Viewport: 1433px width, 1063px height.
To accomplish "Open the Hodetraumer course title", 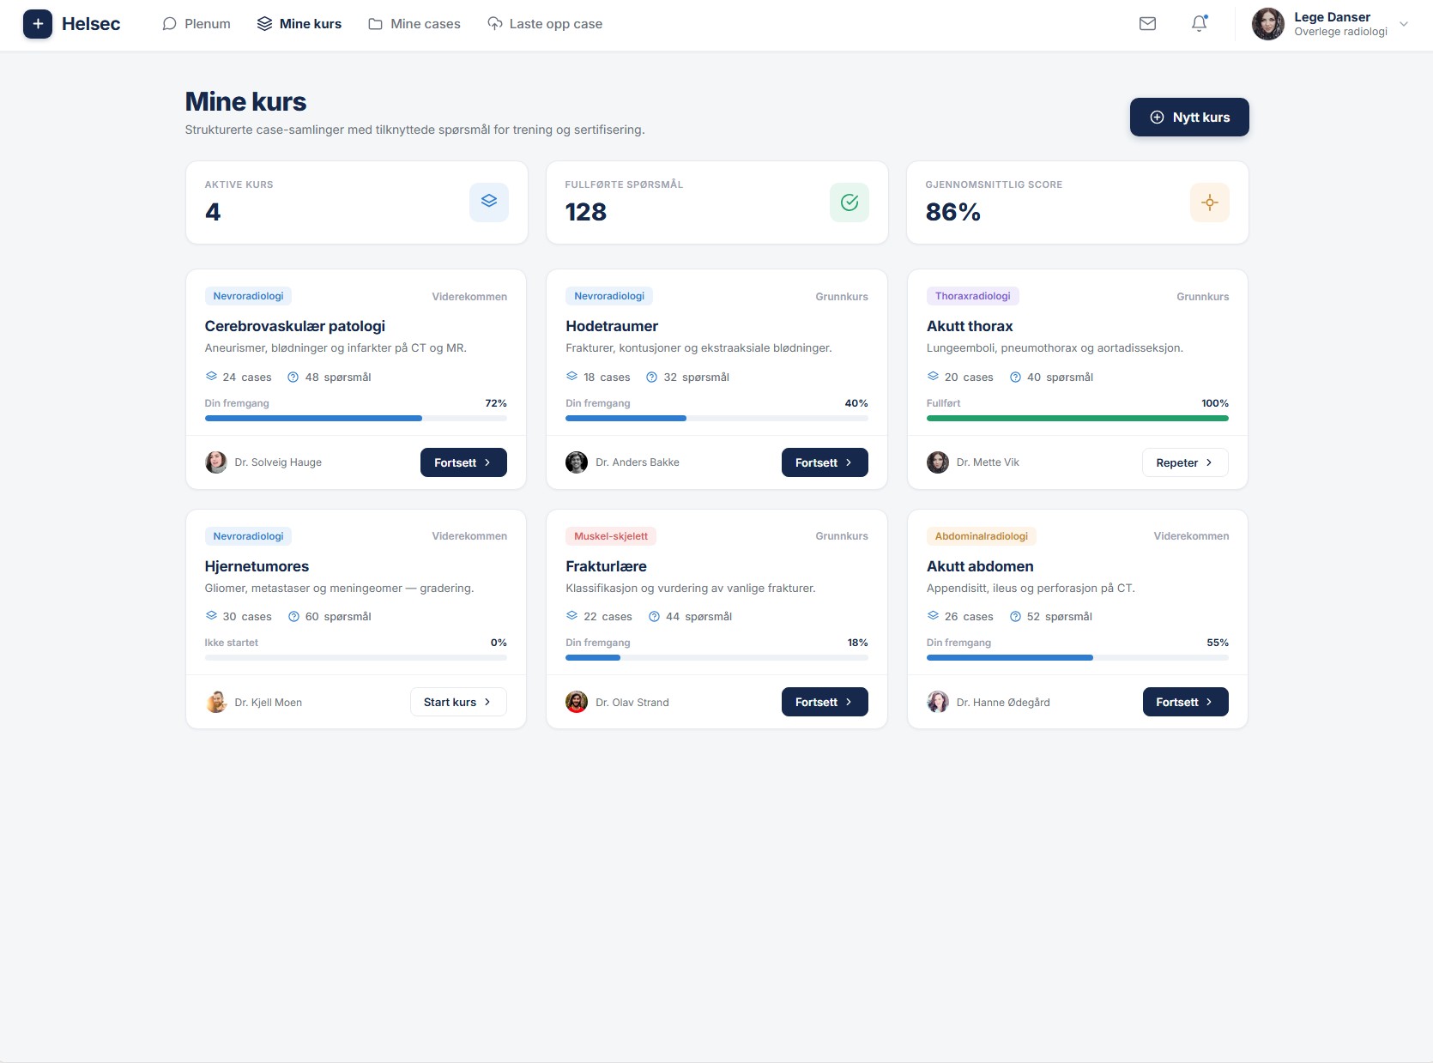I will (x=612, y=326).
